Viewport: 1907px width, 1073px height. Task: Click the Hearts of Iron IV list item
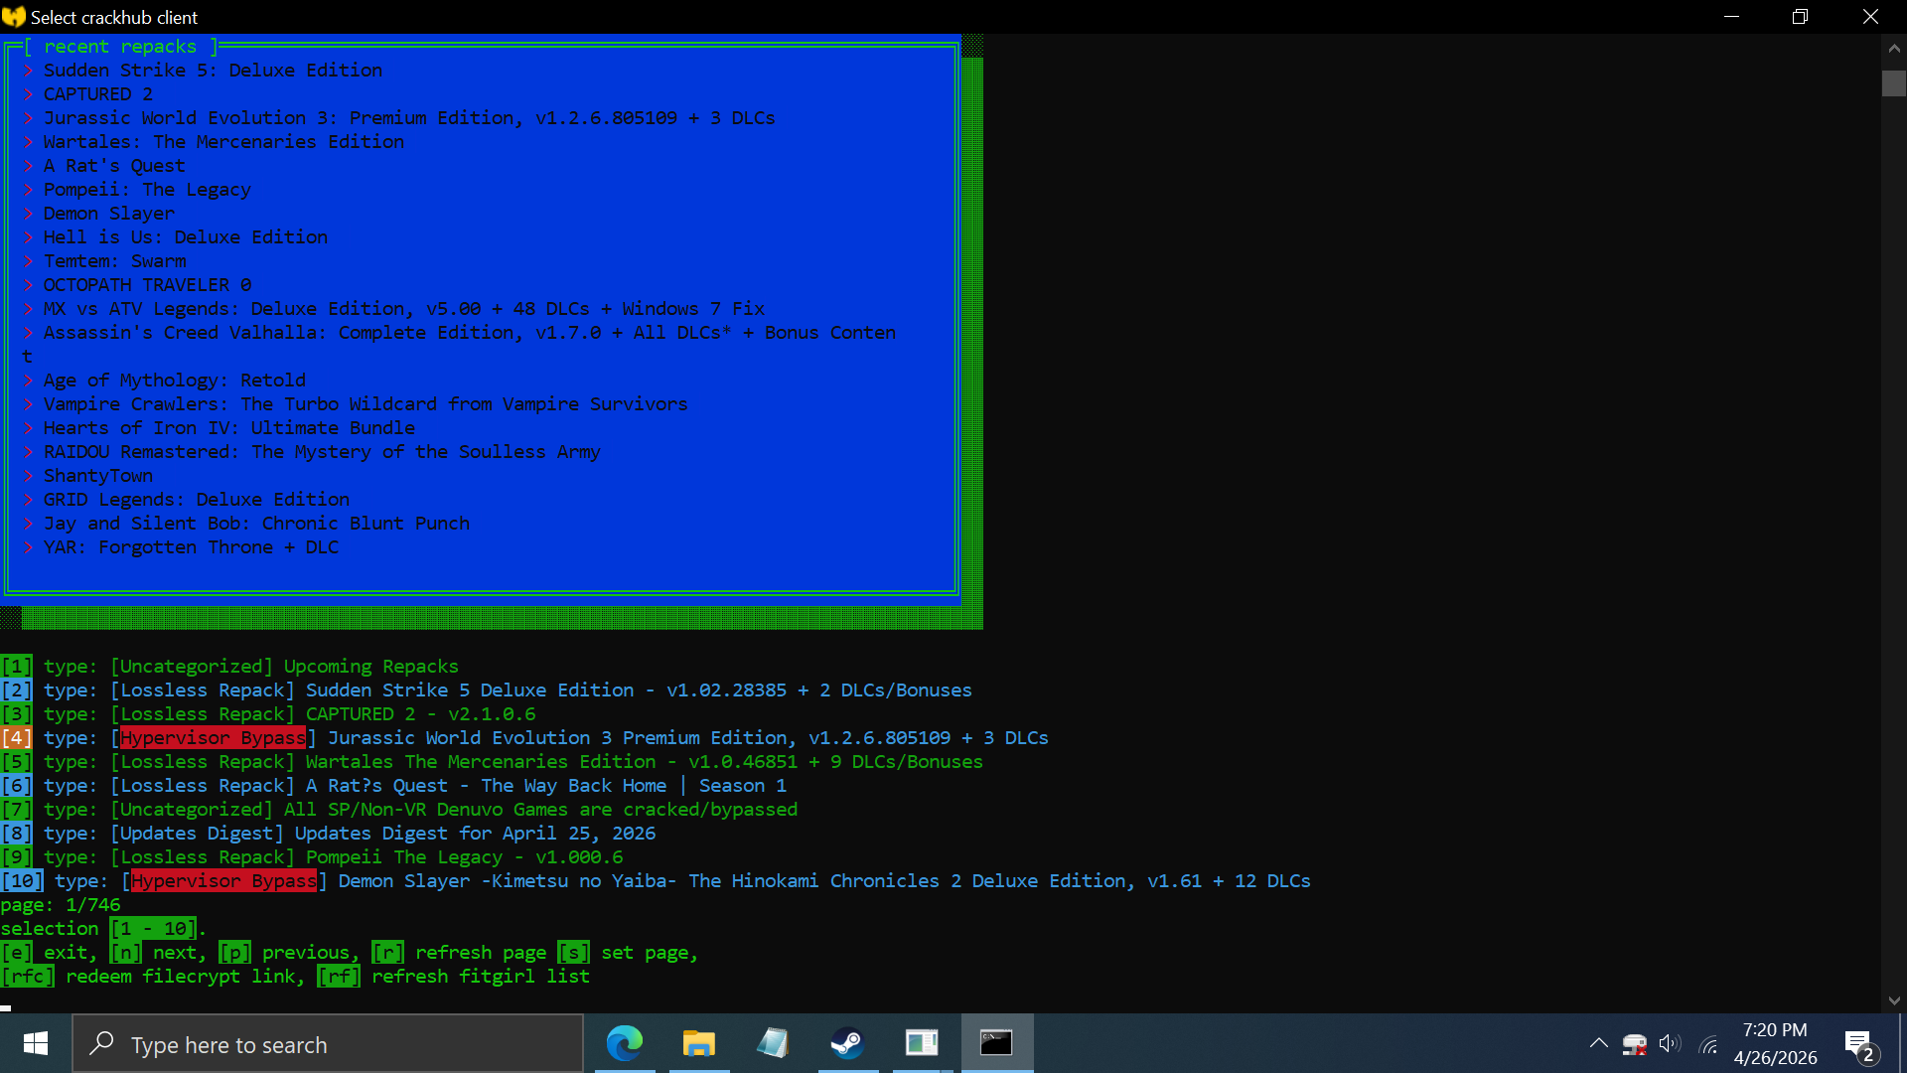pos(228,428)
